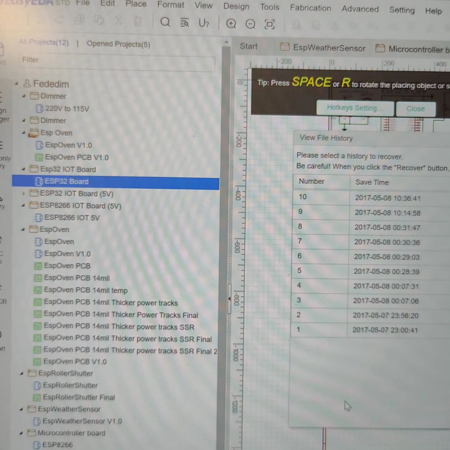Collapse the Microcontroller board folder
450x450 pixels.
tap(21, 433)
